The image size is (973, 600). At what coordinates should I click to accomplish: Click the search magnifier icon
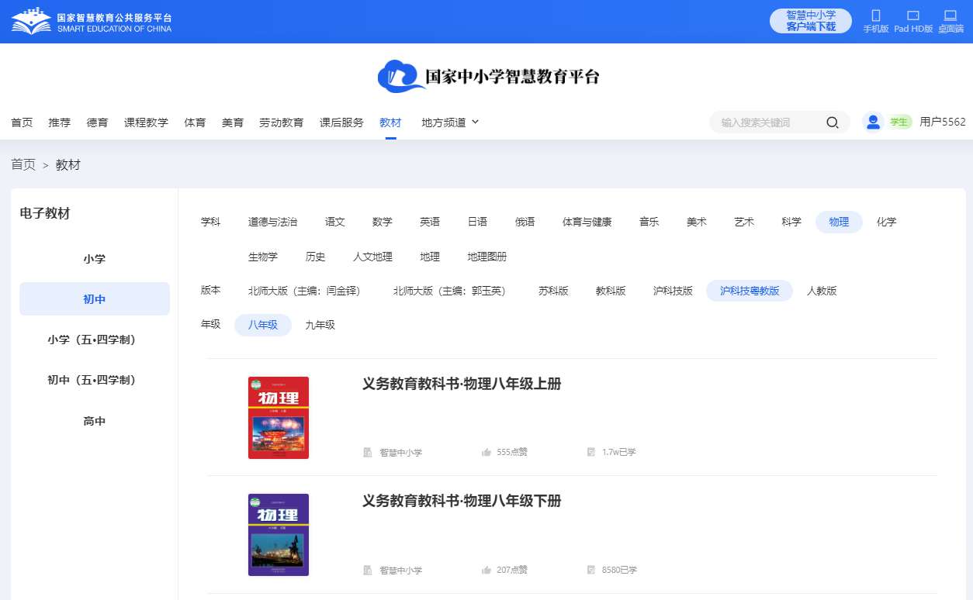832,122
